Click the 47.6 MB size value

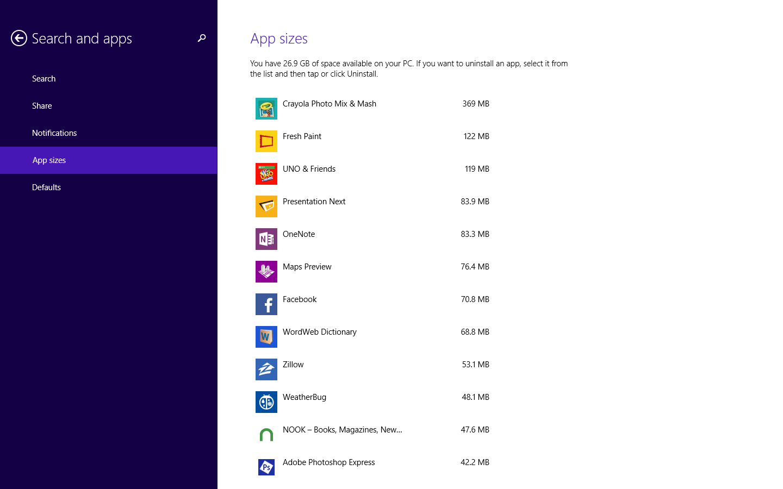pos(475,430)
